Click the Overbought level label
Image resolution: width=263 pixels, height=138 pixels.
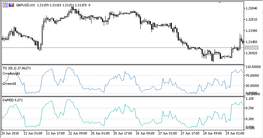click(x=12, y=73)
